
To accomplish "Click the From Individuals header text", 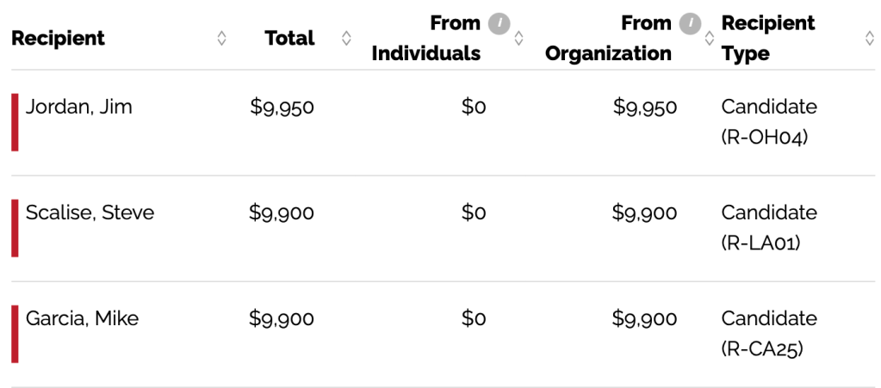I will click(x=425, y=38).
